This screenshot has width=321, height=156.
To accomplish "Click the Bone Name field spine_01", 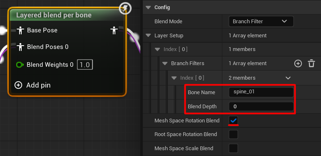I will 261,92.
